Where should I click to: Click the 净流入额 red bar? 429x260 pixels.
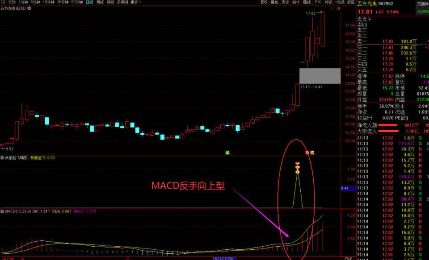pos(387,125)
